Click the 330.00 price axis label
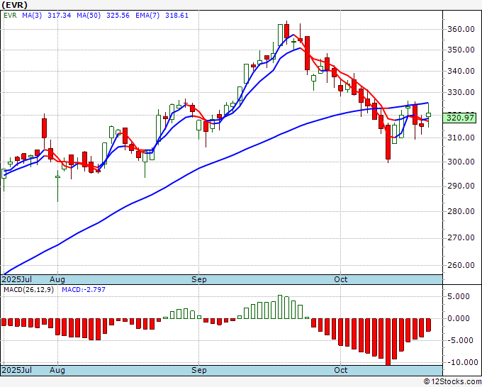The height and width of the screenshot is (387, 482). (x=461, y=92)
